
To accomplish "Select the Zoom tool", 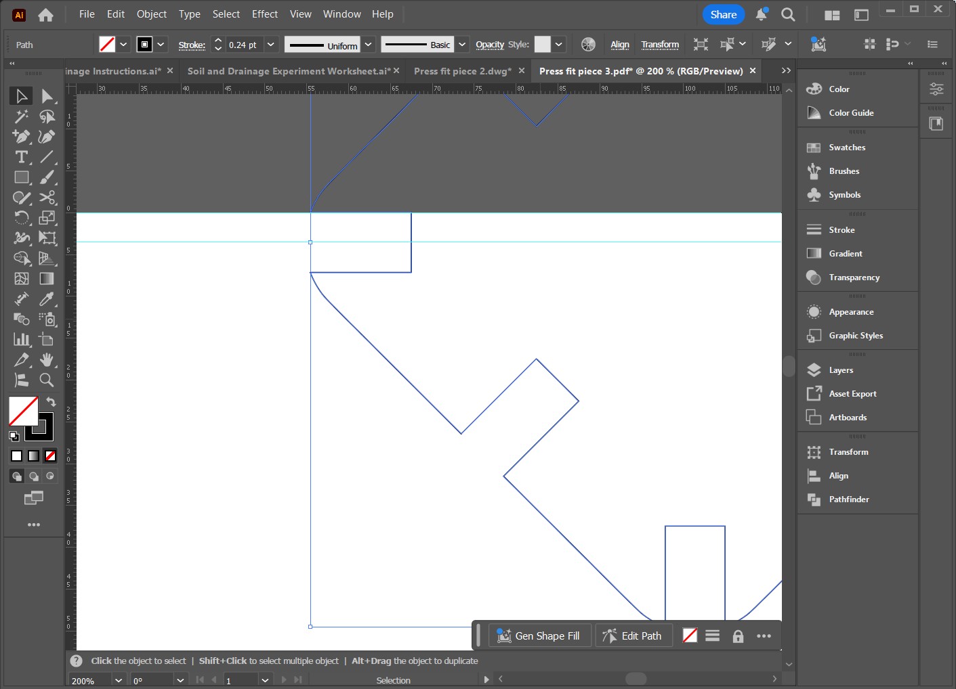I will (47, 380).
